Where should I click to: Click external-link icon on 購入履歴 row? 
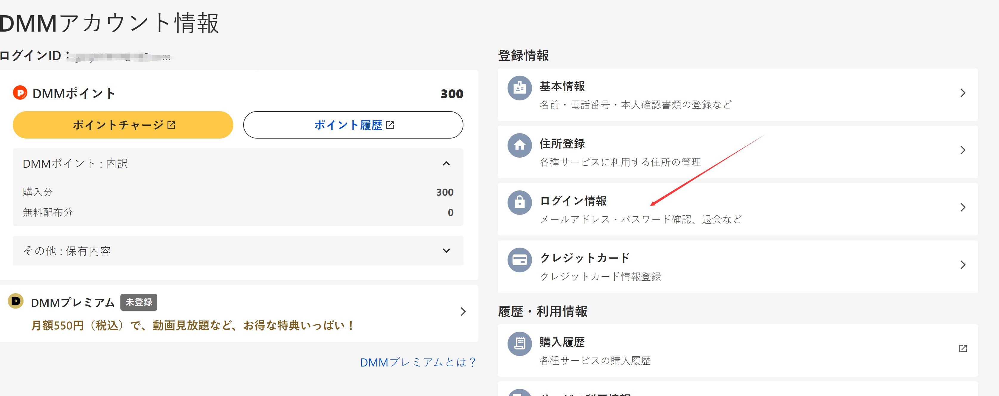coord(963,348)
